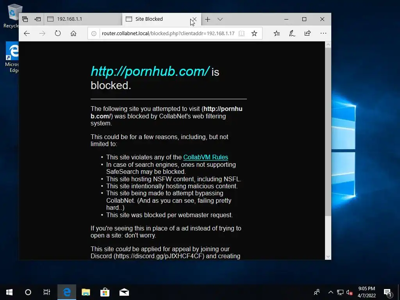Minimize the Edge window
Viewport: 400px width, 300px height.
[x=286, y=19]
